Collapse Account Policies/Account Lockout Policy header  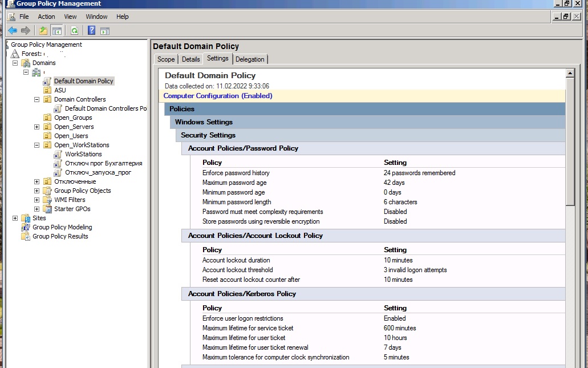pyautogui.click(x=374, y=236)
